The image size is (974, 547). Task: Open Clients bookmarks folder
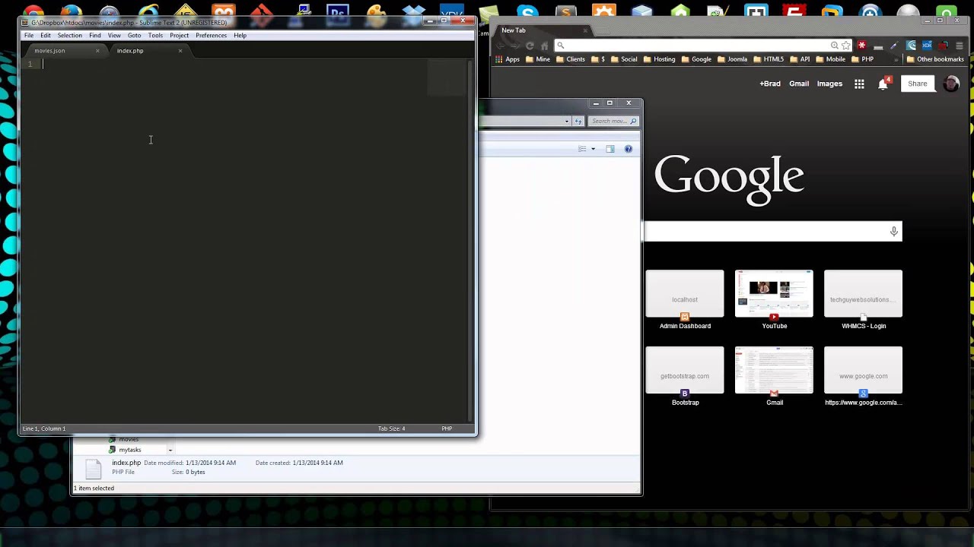571,59
